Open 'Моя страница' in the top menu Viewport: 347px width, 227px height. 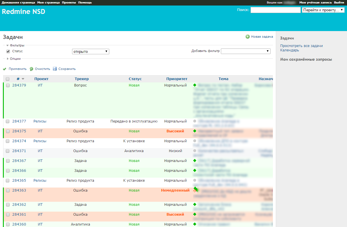pos(49,3)
